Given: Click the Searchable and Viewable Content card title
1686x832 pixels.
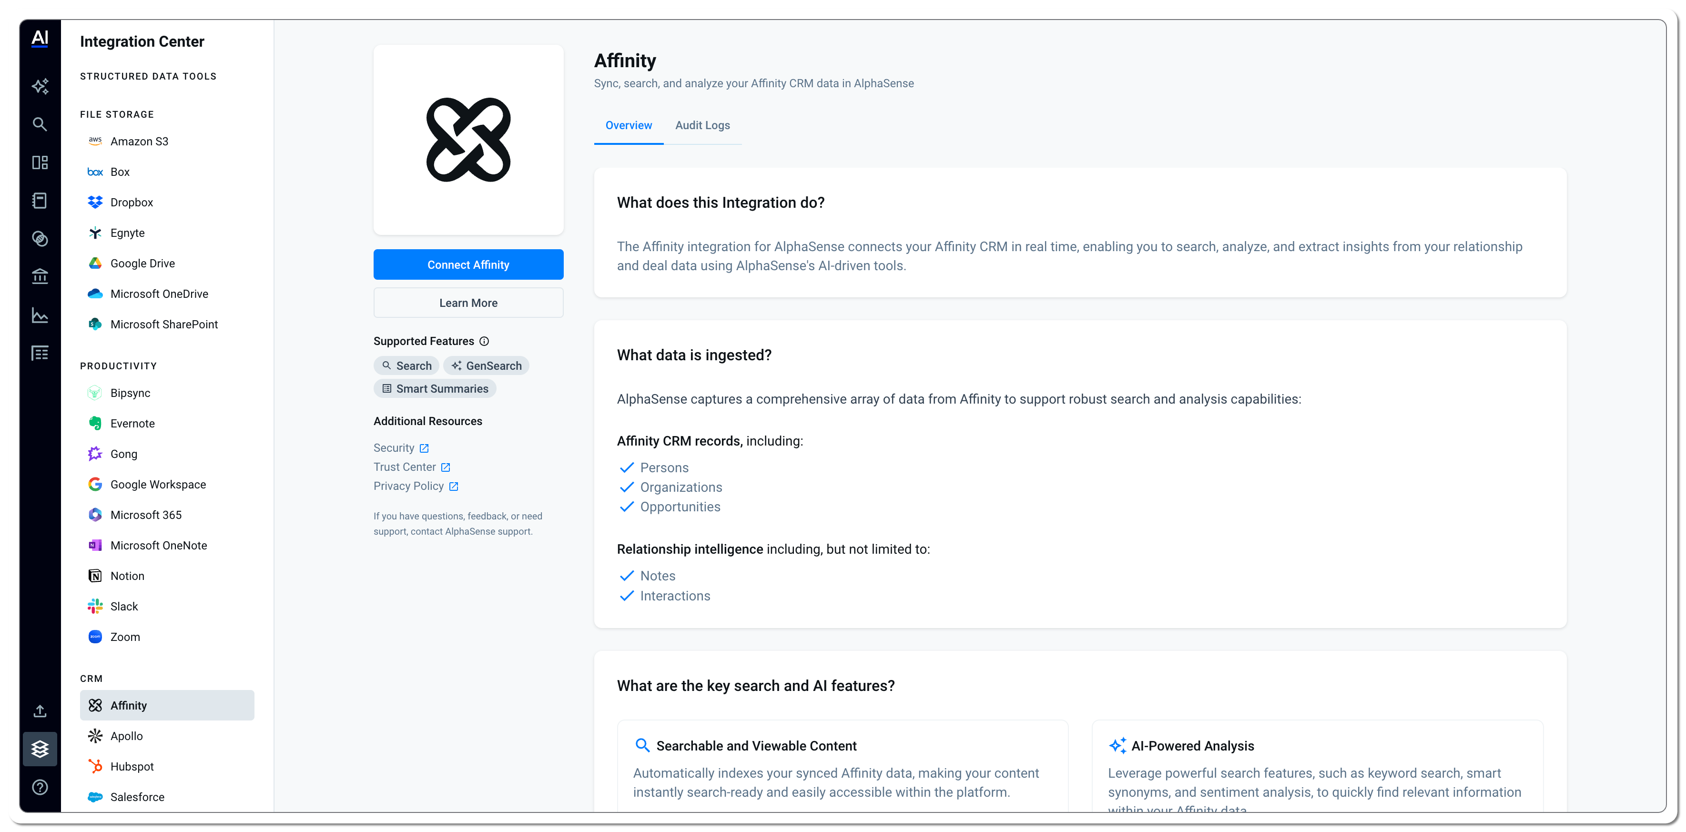Looking at the screenshot, I should (756, 746).
